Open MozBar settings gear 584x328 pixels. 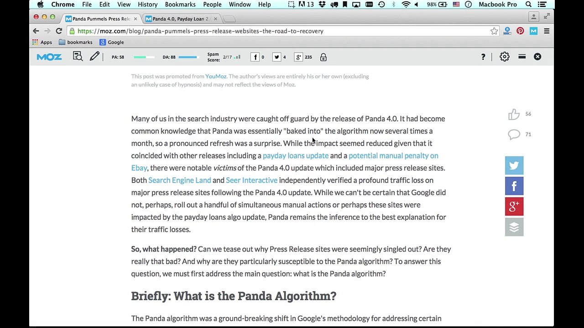pyautogui.click(x=504, y=57)
